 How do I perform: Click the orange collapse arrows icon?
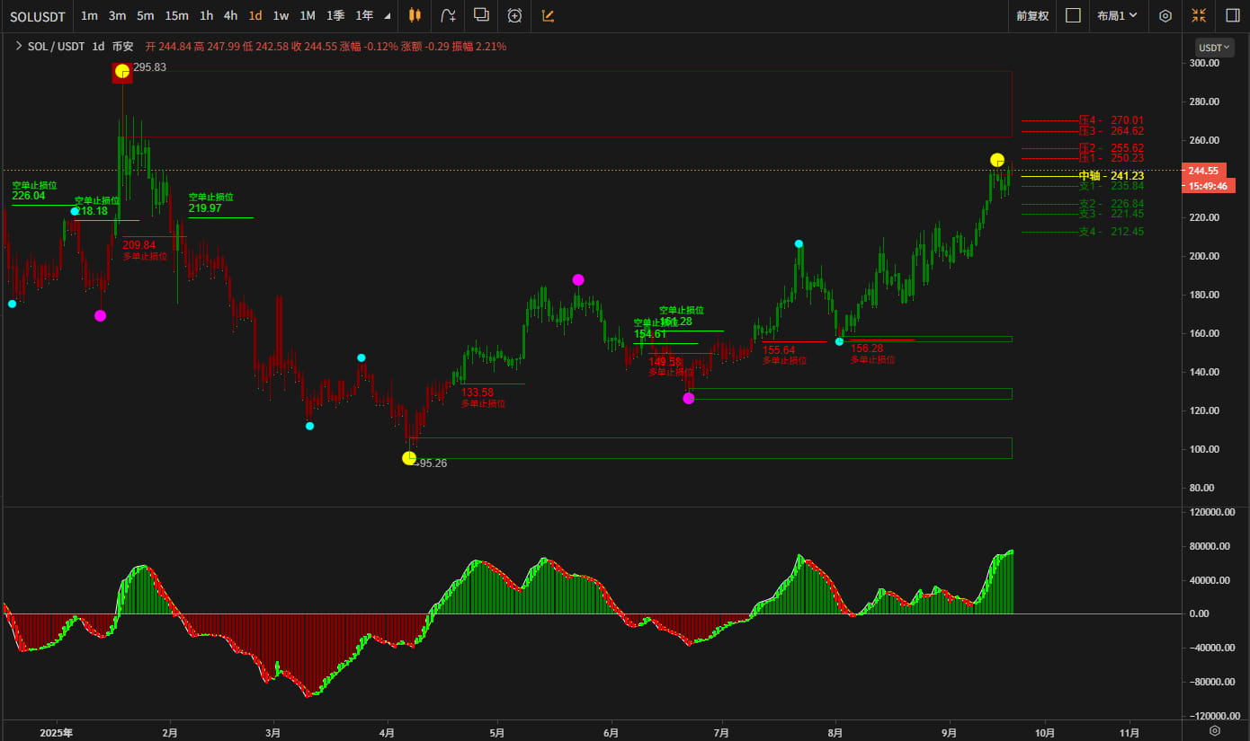coord(1199,15)
